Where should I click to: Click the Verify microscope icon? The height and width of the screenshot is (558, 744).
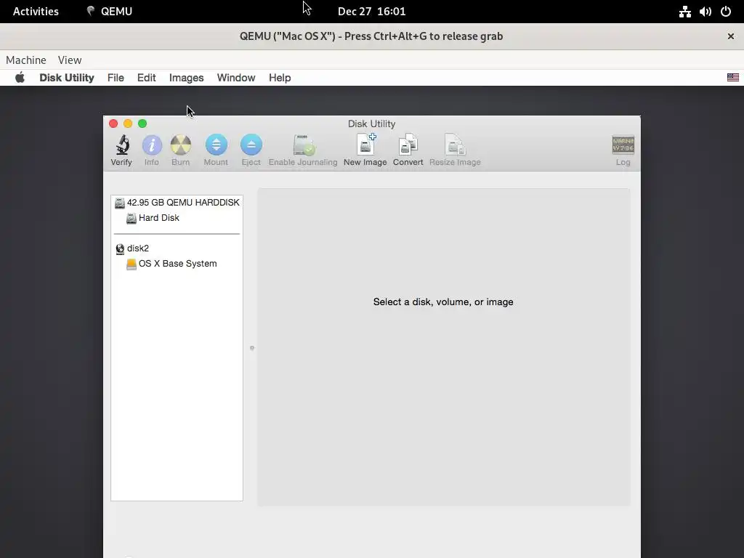click(x=122, y=145)
